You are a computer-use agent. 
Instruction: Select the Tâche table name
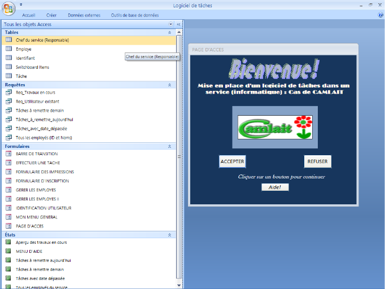click(21, 76)
